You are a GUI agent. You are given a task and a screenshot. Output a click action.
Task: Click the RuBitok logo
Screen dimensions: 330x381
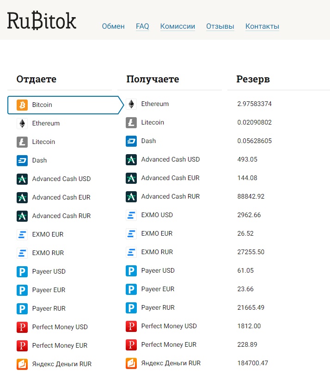pos(42,21)
